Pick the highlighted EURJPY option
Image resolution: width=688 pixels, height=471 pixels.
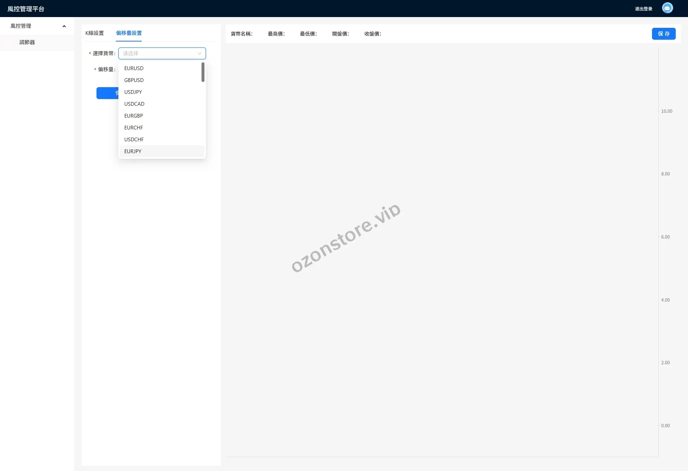point(133,151)
